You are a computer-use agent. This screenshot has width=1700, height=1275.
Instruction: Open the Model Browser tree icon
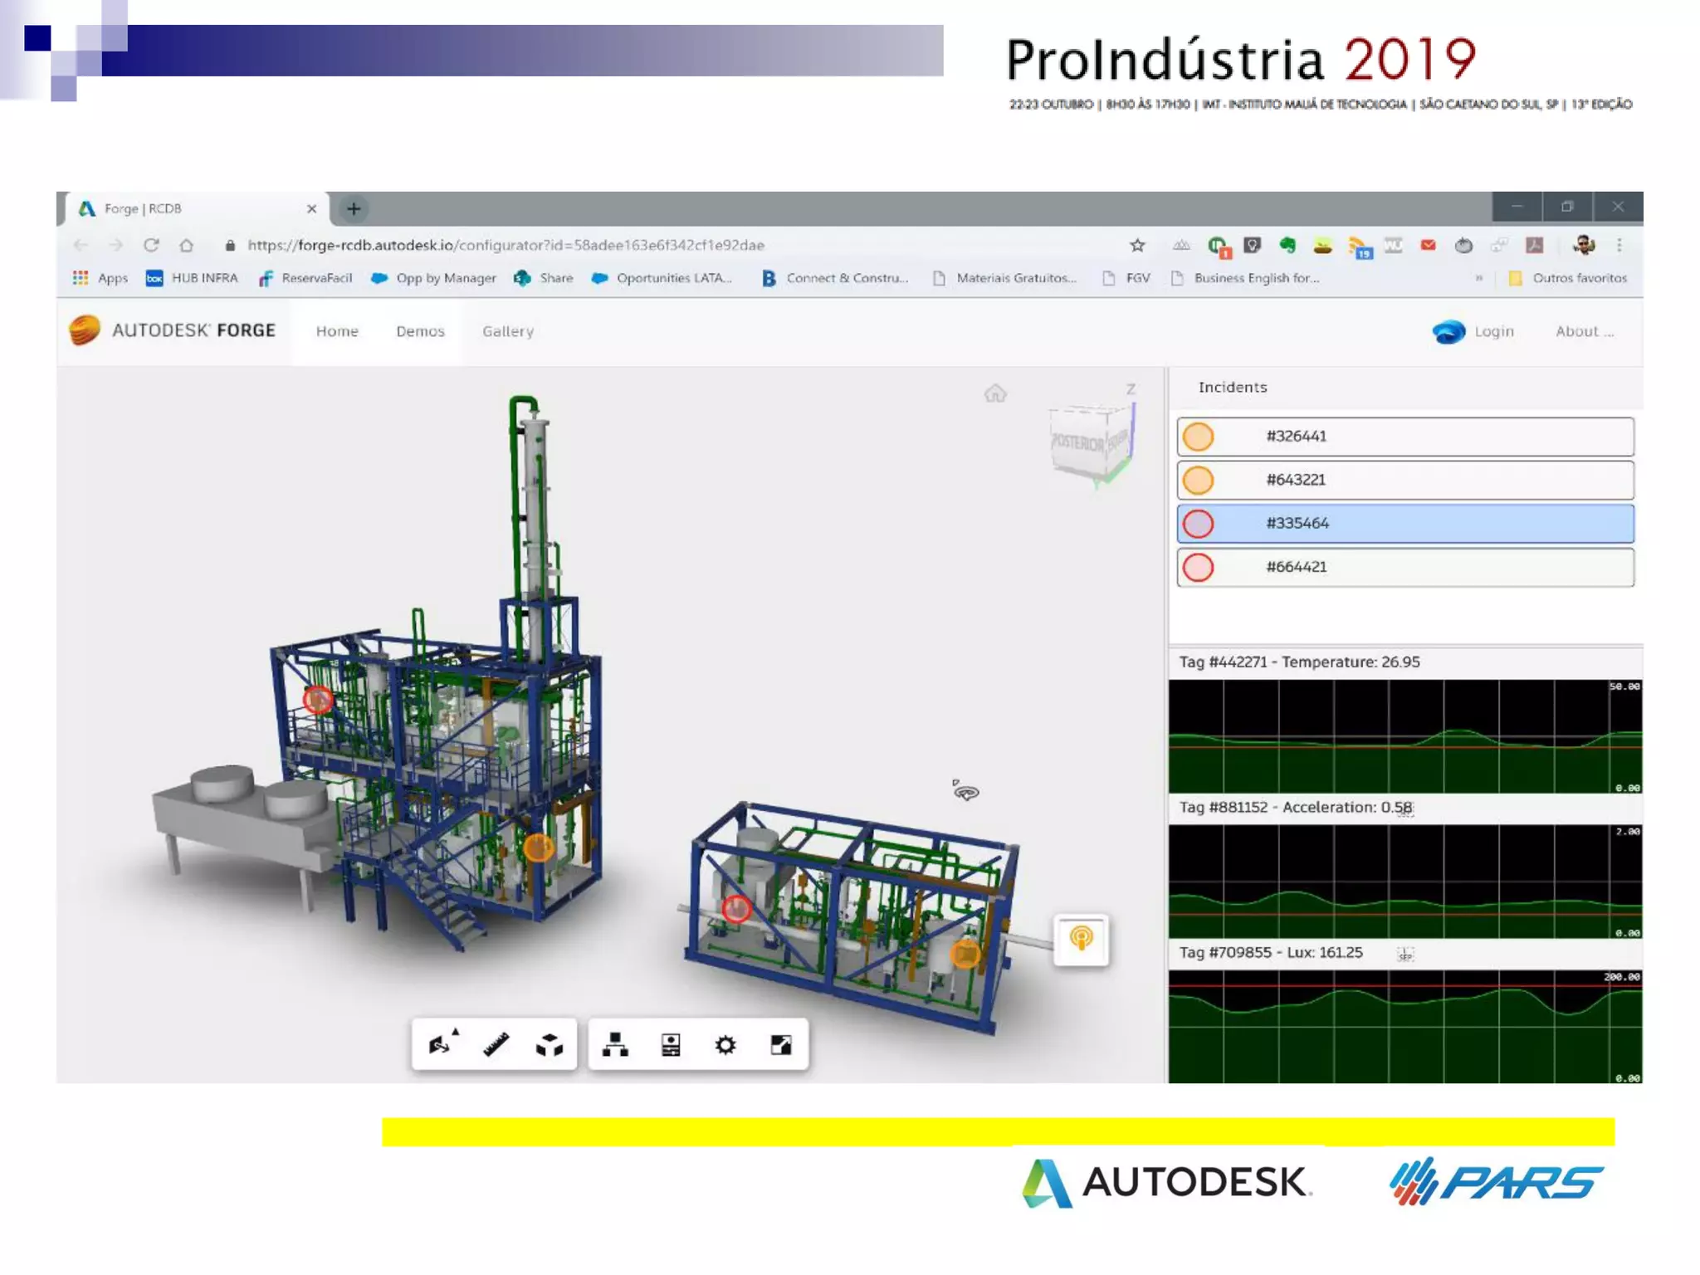coord(615,1044)
